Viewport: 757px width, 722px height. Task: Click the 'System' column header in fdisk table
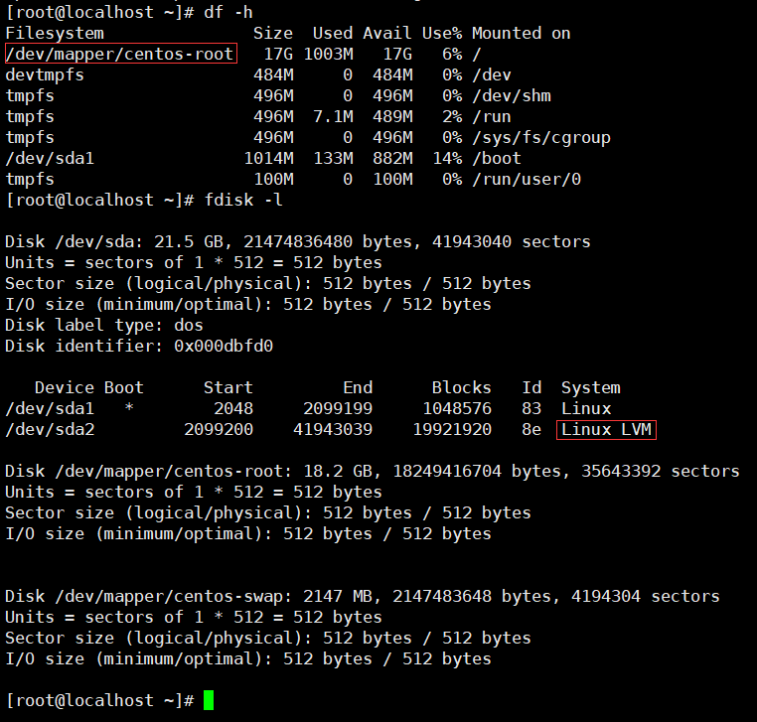591,388
